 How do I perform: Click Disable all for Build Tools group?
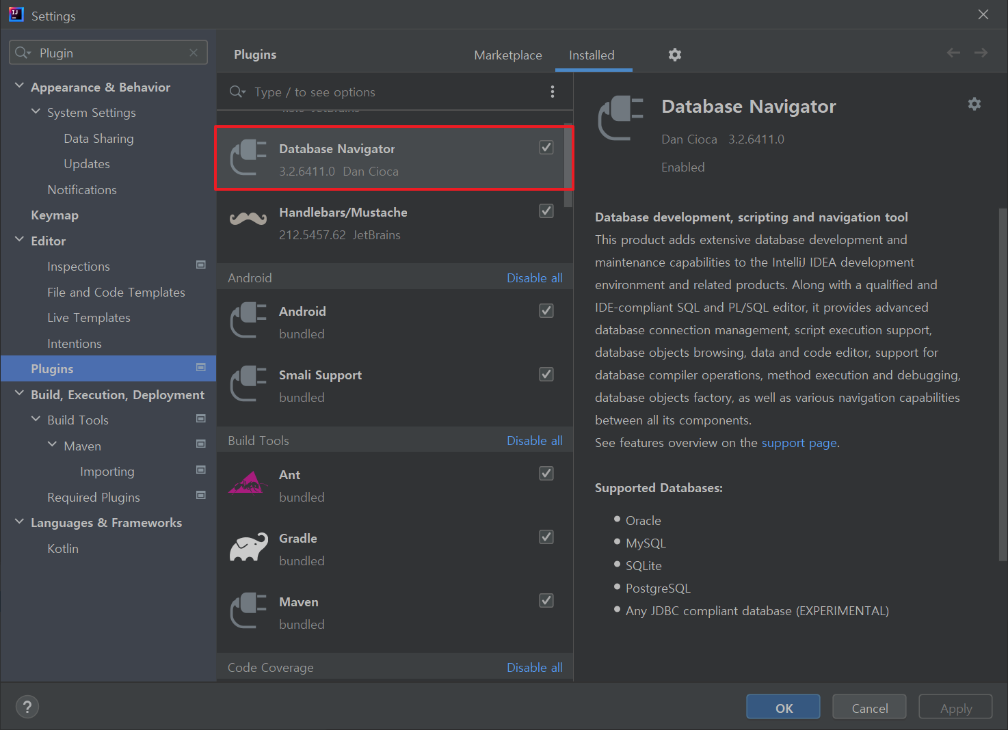[x=535, y=441]
